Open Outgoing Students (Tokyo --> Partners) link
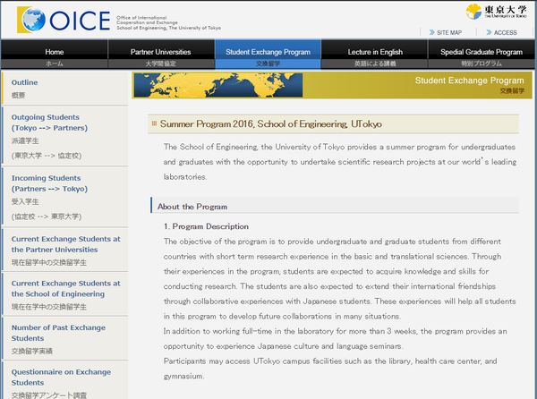Screen dimensions: 537x399 tap(49, 123)
